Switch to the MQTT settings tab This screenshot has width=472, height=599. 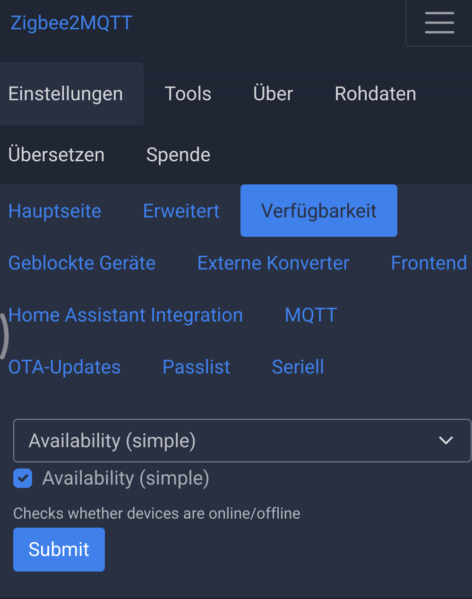(x=311, y=315)
